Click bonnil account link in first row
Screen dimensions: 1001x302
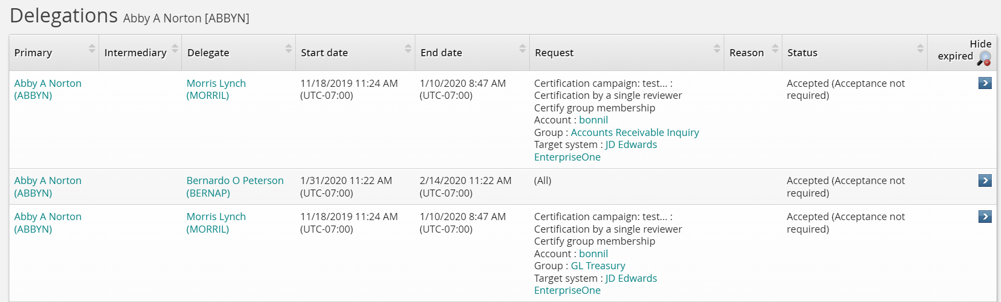pos(593,120)
